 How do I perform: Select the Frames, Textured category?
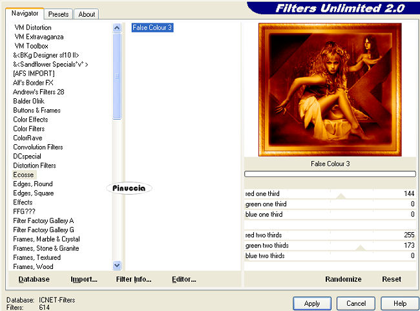click(37, 257)
